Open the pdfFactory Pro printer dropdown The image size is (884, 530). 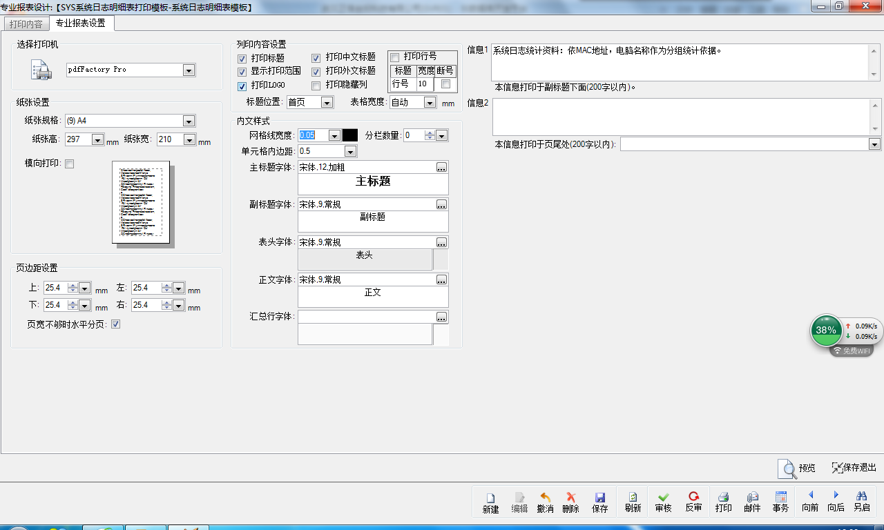[x=189, y=70]
